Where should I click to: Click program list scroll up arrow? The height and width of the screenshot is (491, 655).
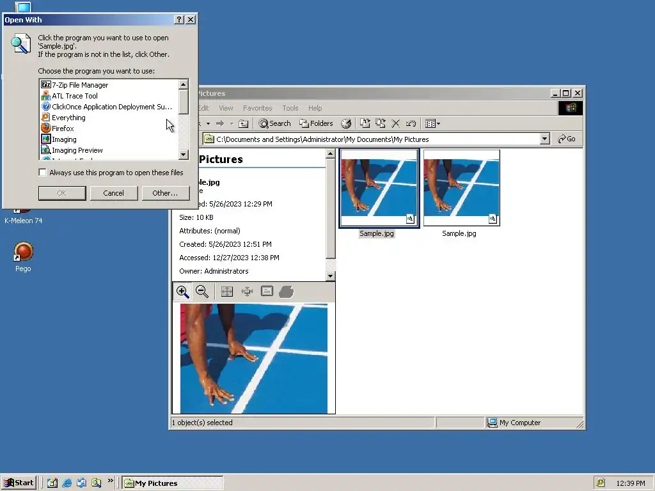point(184,84)
